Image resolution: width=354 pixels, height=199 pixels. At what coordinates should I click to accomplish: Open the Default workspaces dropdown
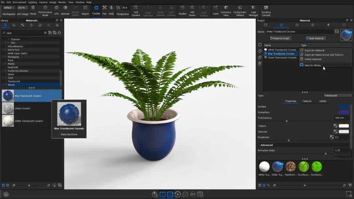(x=9, y=8)
